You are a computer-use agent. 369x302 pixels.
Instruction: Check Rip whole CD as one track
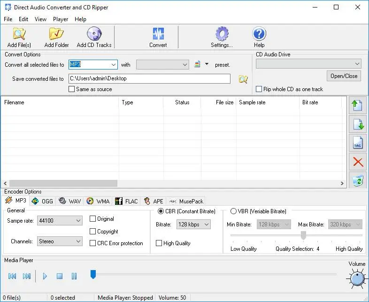click(x=259, y=89)
